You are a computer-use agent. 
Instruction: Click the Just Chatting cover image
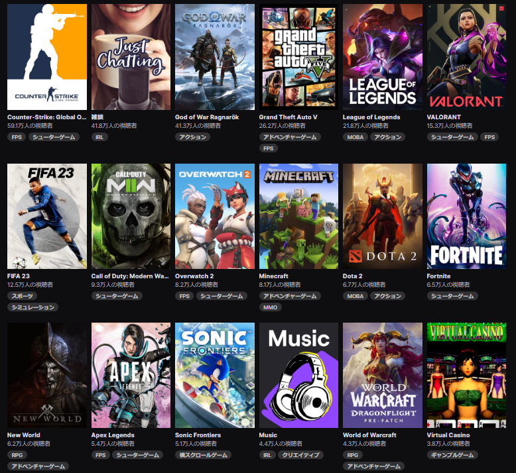pos(131,57)
